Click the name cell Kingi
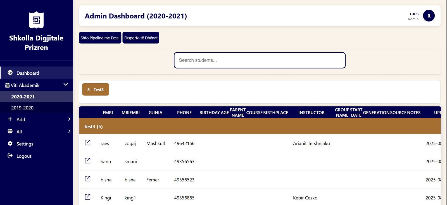This screenshot has width=447, height=205. click(106, 198)
